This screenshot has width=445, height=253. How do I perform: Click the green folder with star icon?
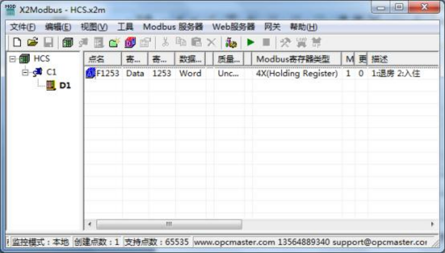pyautogui.click(x=114, y=43)
